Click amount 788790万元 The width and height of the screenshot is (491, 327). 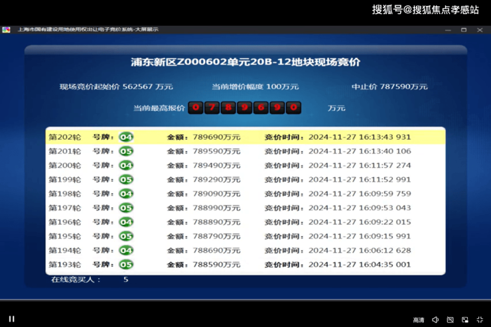(216, 237)
